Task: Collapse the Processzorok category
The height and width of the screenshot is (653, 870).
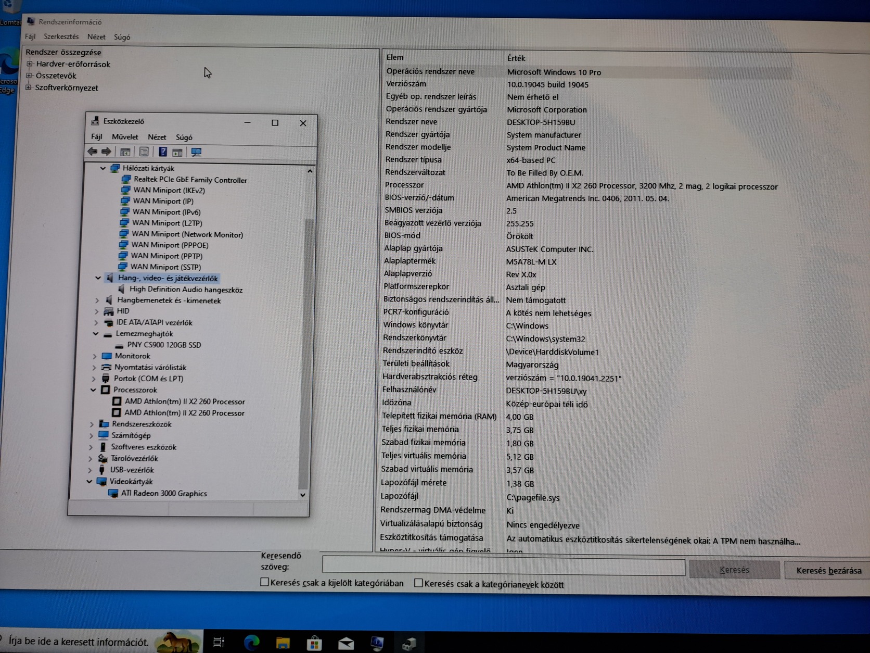Action: pos(94,390)
